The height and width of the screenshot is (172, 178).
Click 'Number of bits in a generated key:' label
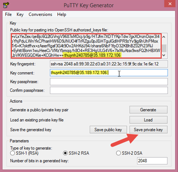(x=39, y=161)
